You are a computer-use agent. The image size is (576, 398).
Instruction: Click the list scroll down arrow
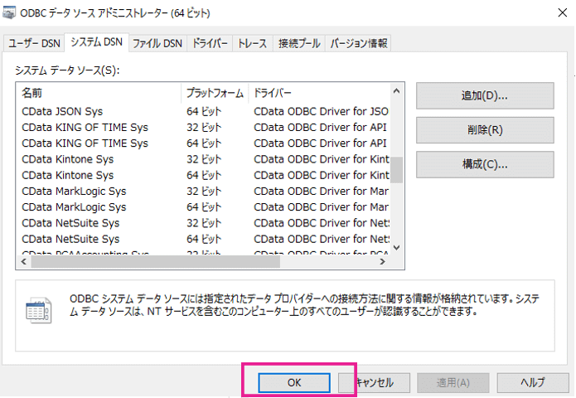click(396, 248)
